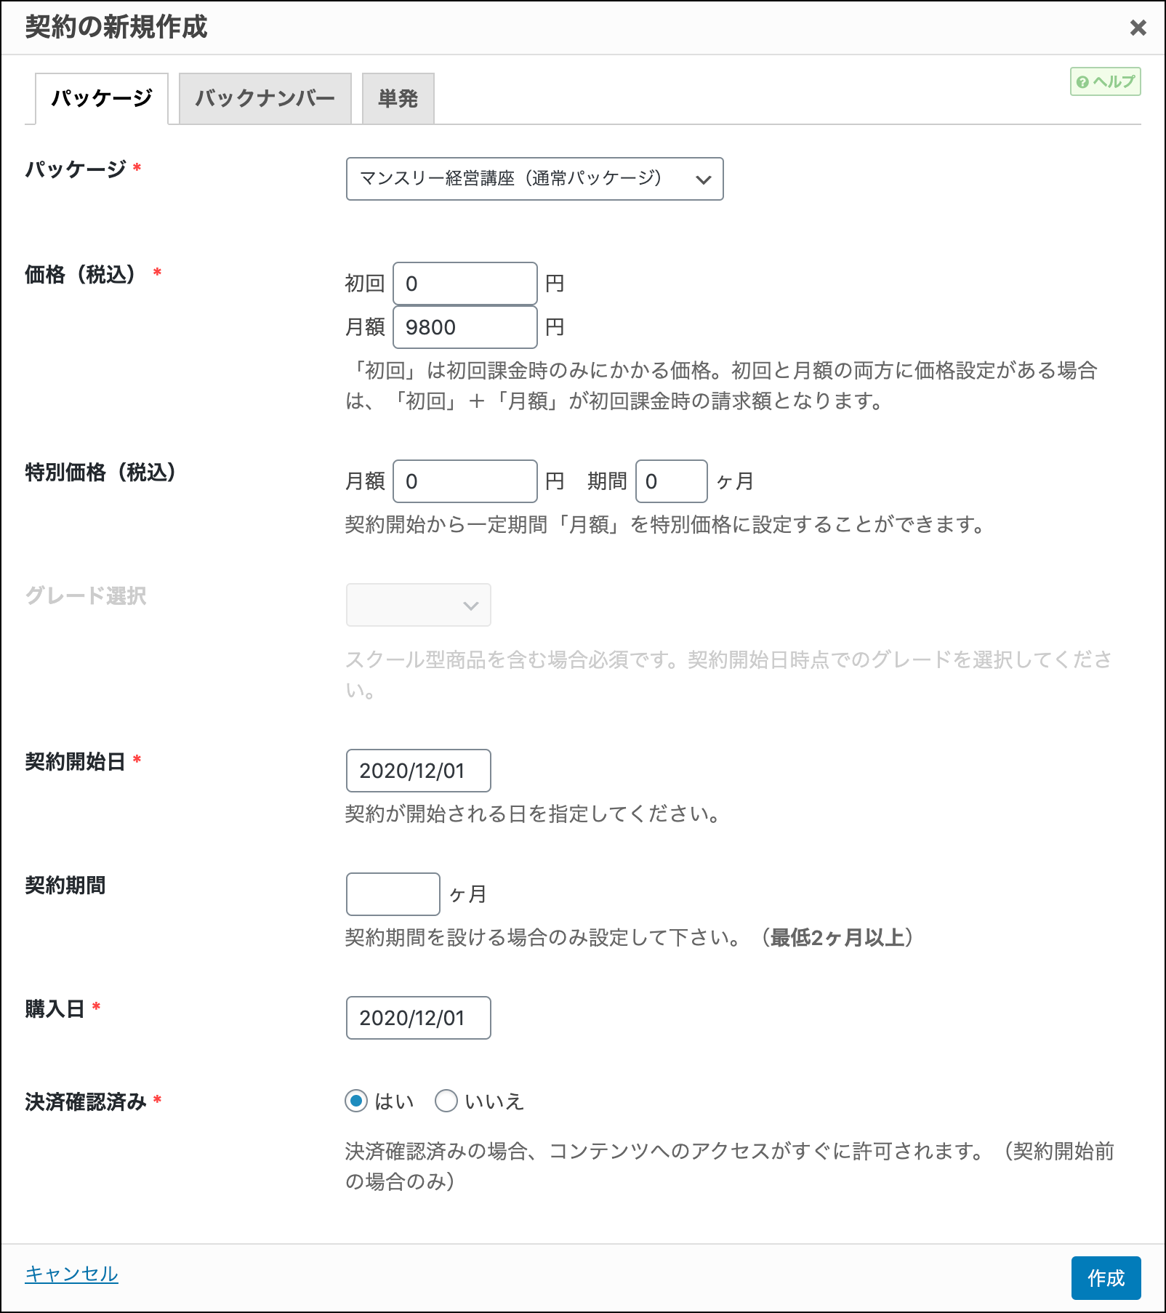Screen dimensions: 1166x1313
Task: Focus the 特別価格 月額 input field
Action: (x=465, y=481)
